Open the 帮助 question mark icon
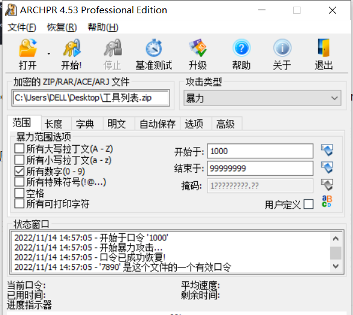This screenshot has height=315, width=353. (x=241, y=48)
